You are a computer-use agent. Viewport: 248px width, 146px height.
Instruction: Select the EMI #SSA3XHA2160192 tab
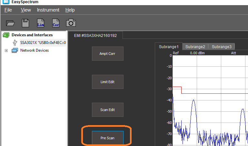(x=95, y=35)
